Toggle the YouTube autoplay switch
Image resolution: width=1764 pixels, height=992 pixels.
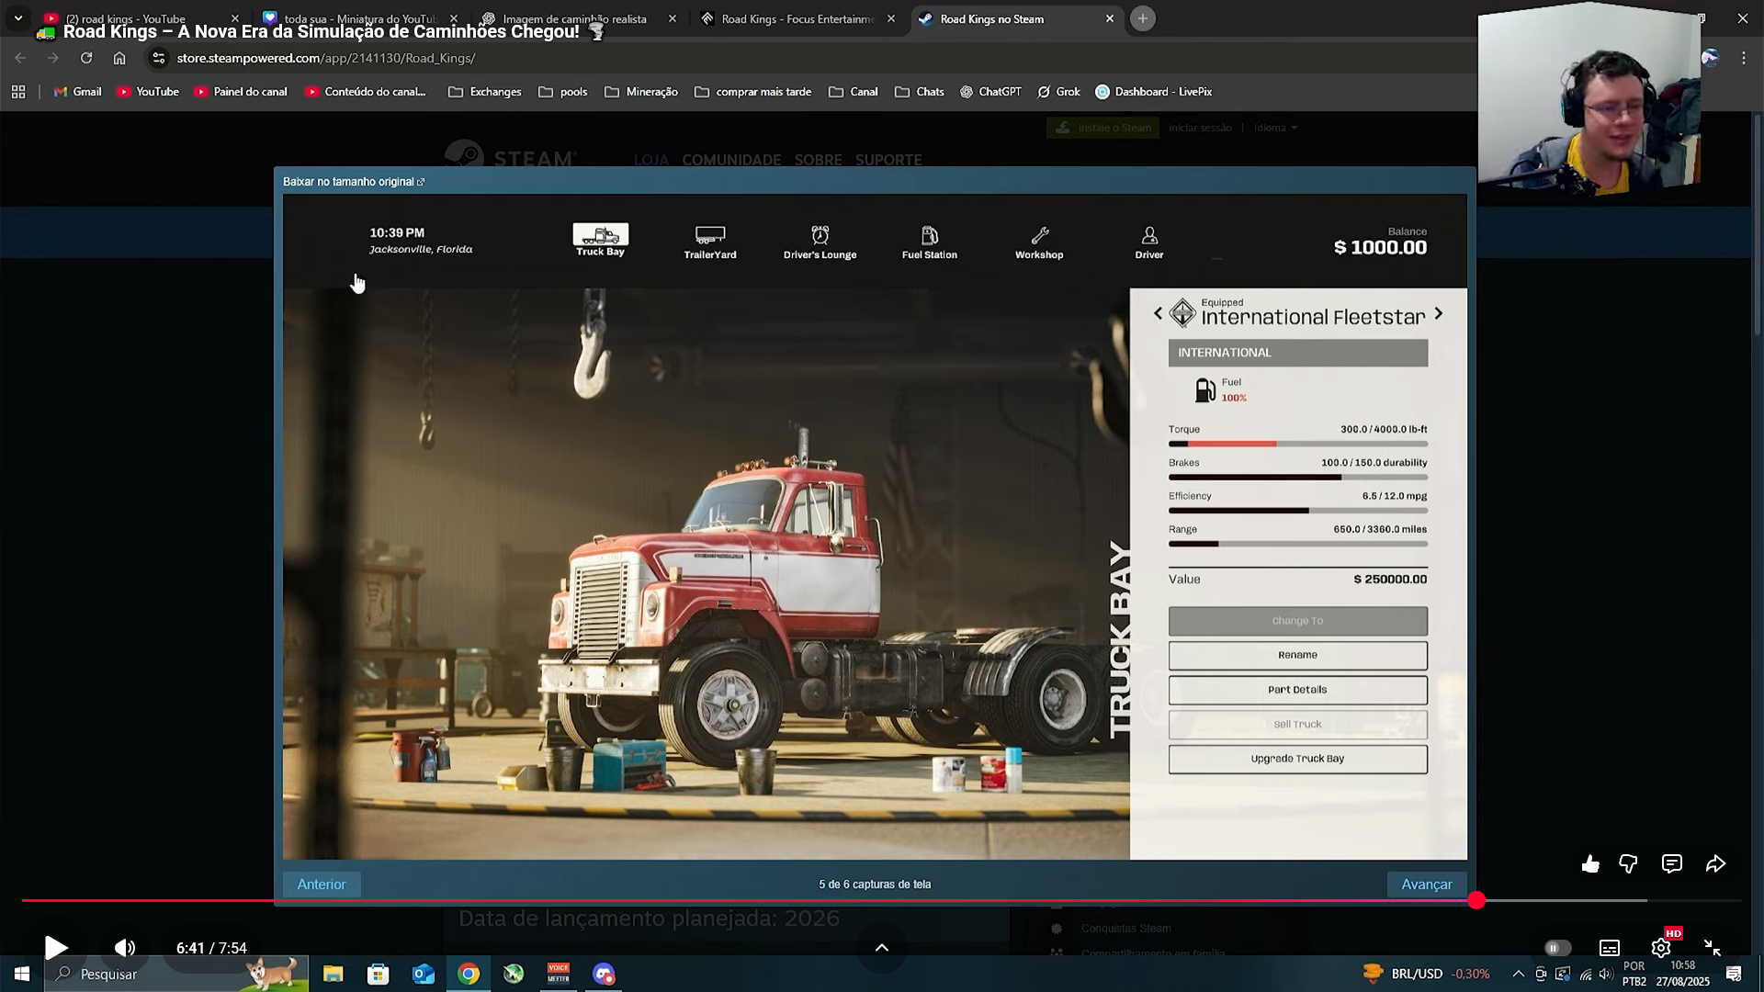click(x=1557, y=948)
